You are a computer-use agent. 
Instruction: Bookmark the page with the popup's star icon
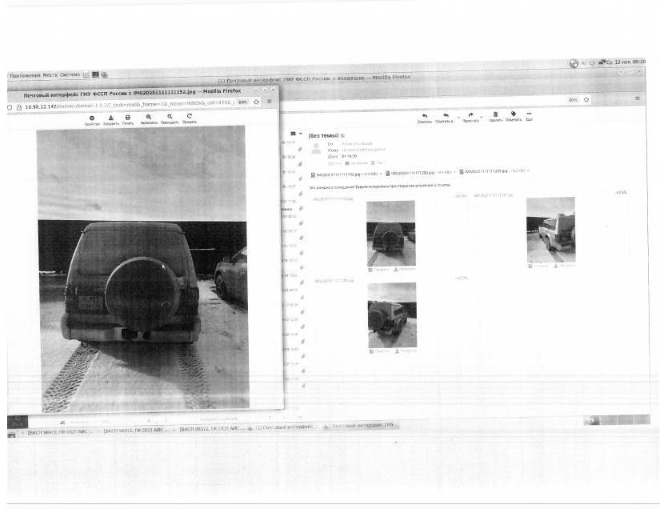257,102
